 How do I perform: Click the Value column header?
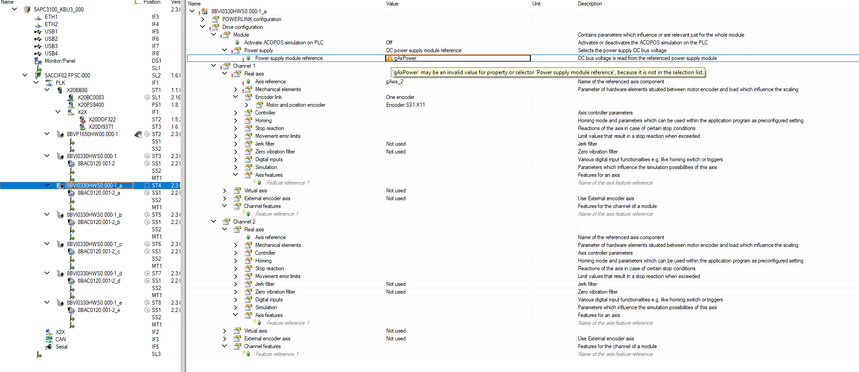[392, 4]
